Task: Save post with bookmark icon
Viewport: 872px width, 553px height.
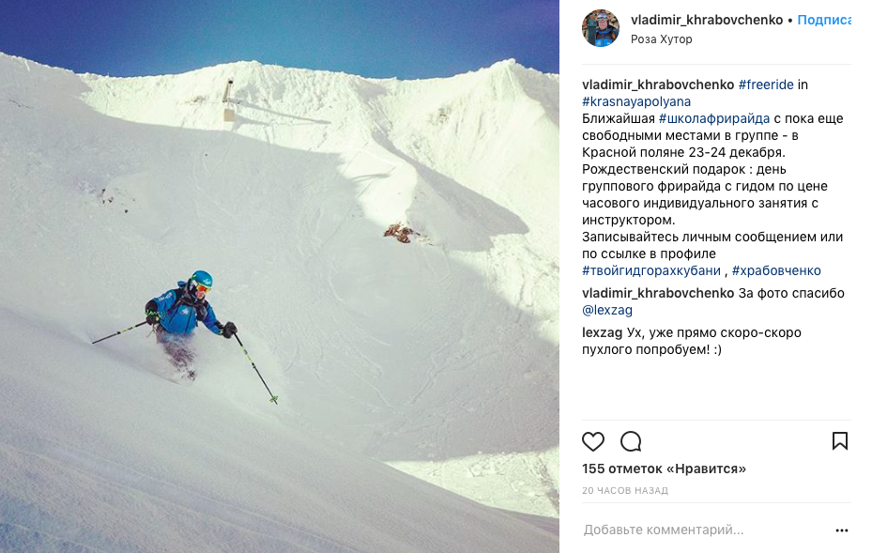Action: [840, 441]
